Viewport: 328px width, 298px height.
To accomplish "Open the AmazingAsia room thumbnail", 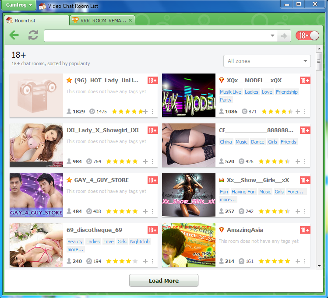I will coord(188,245).
